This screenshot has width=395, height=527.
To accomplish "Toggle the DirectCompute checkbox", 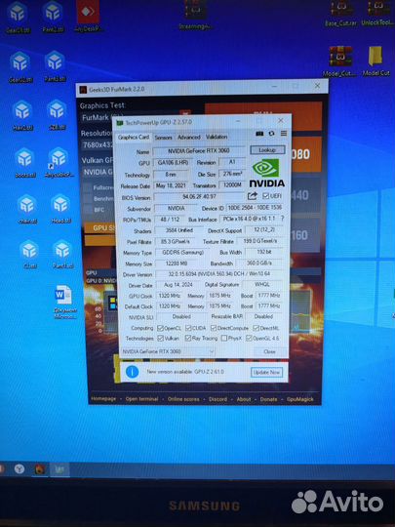I will [214, 328].
